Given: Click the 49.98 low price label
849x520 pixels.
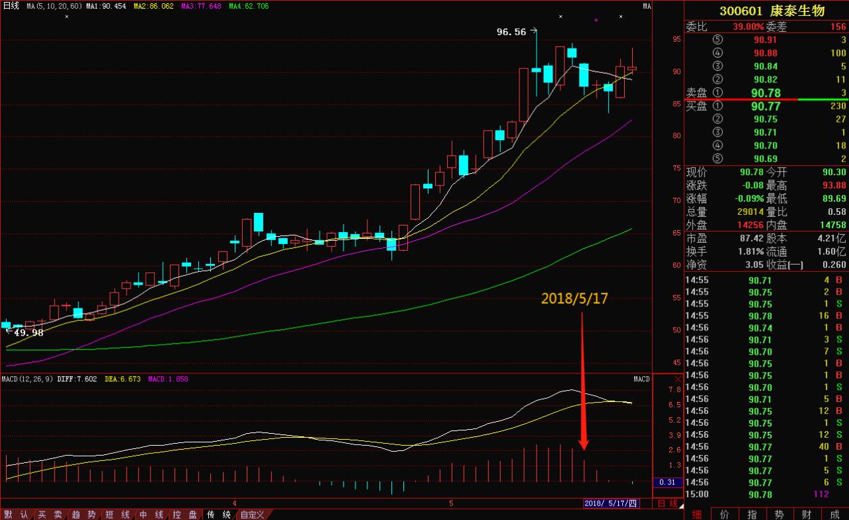Looking at the screenshot, I should (29, 332).
